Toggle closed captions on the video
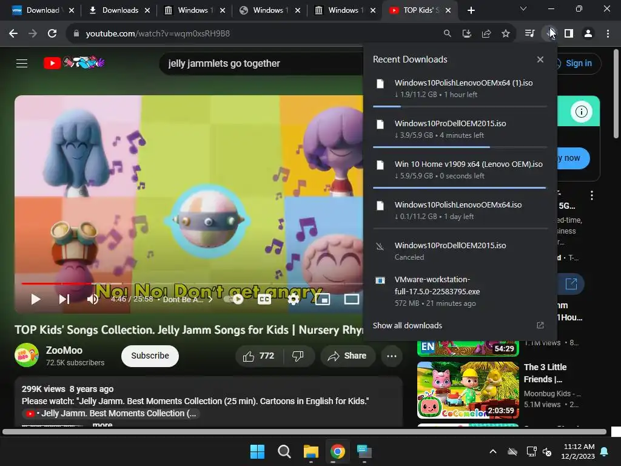The height and width of the screenshot is (466, 621). coord(264,299)
